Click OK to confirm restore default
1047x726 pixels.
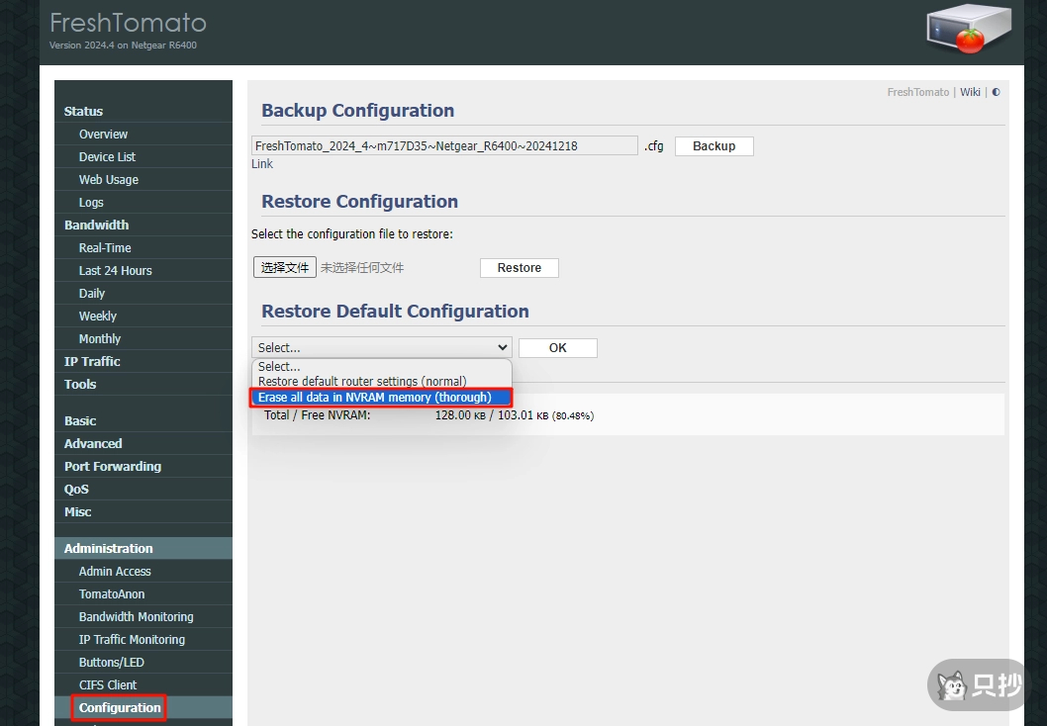point(557,347)
